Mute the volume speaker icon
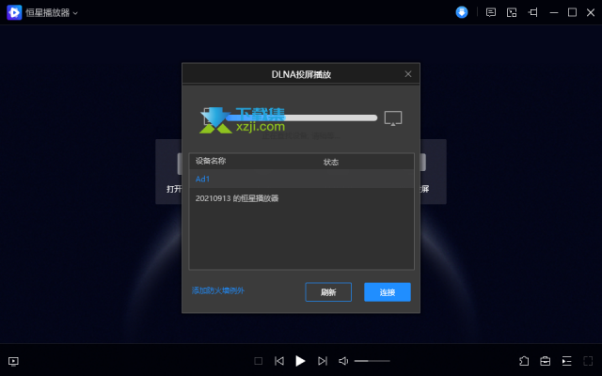The height and width of the screenshot is (376, 602). click(x=343, y=361)
